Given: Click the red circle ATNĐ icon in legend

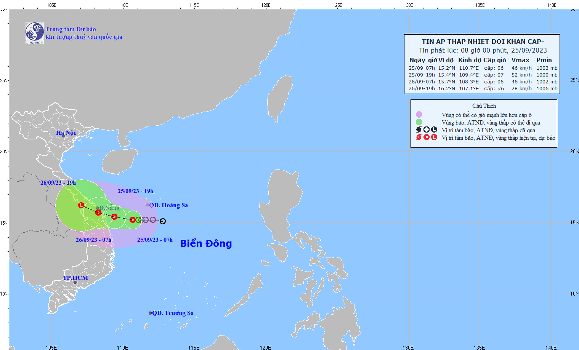Looking at the screenshot, I should point(427,137).
